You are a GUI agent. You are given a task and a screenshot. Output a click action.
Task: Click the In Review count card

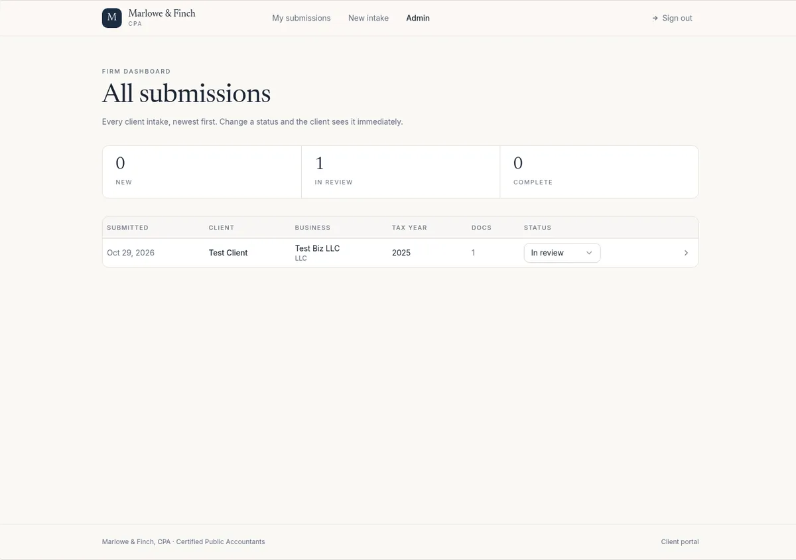(x=401, y=172)
